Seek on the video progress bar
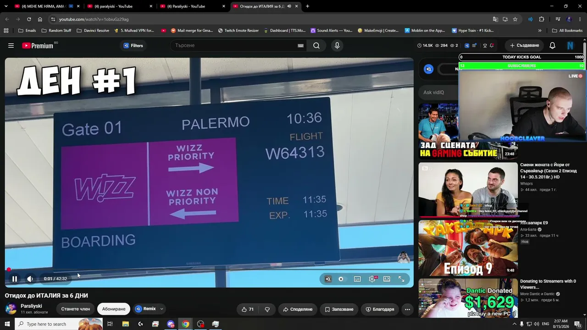This screenshot has width=587, height=330. 209,269
